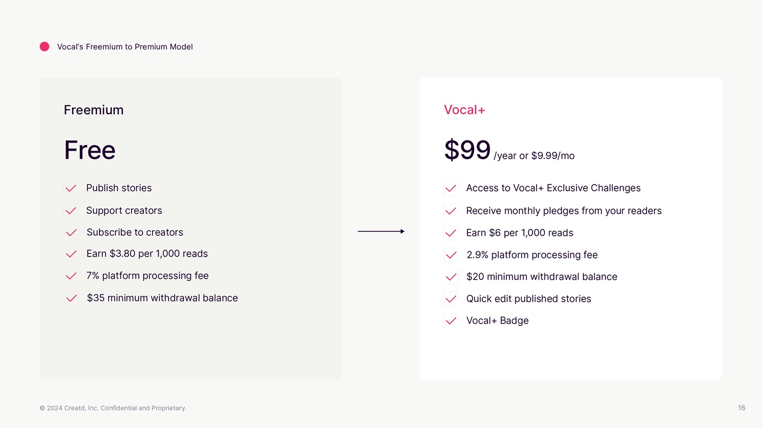762x428 pixels.
Task: Click the slide title Vocal's Freemium to Premium Model
Action: tap(125, 47)
